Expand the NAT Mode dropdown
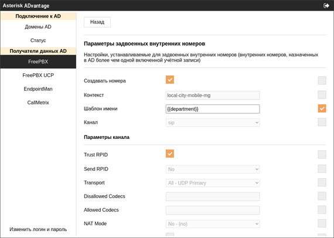Image resolution: width=334 pixels, height=238 pixels. point(213,224)
